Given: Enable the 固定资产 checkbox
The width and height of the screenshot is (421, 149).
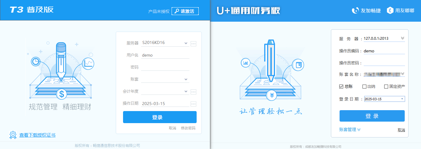Looking at the screenshot, I should pos(386,87).
